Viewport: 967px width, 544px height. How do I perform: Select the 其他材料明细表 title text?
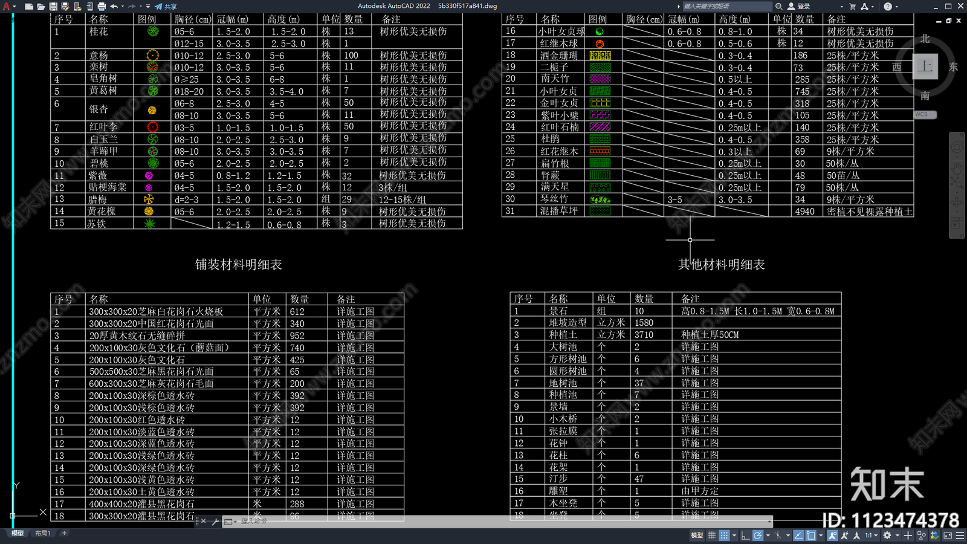pyautogui.click(x=721, y=264)
